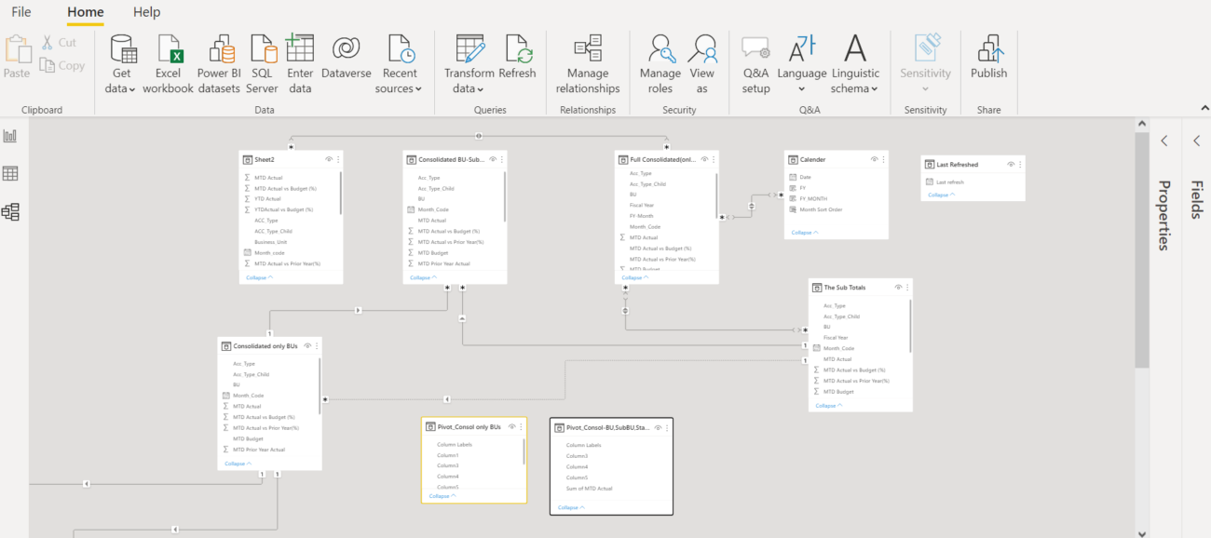Viewport: 1211px width, 538px height.
Task: Toggle visibility of the Calender table
Action: click(x=872, y=158)
